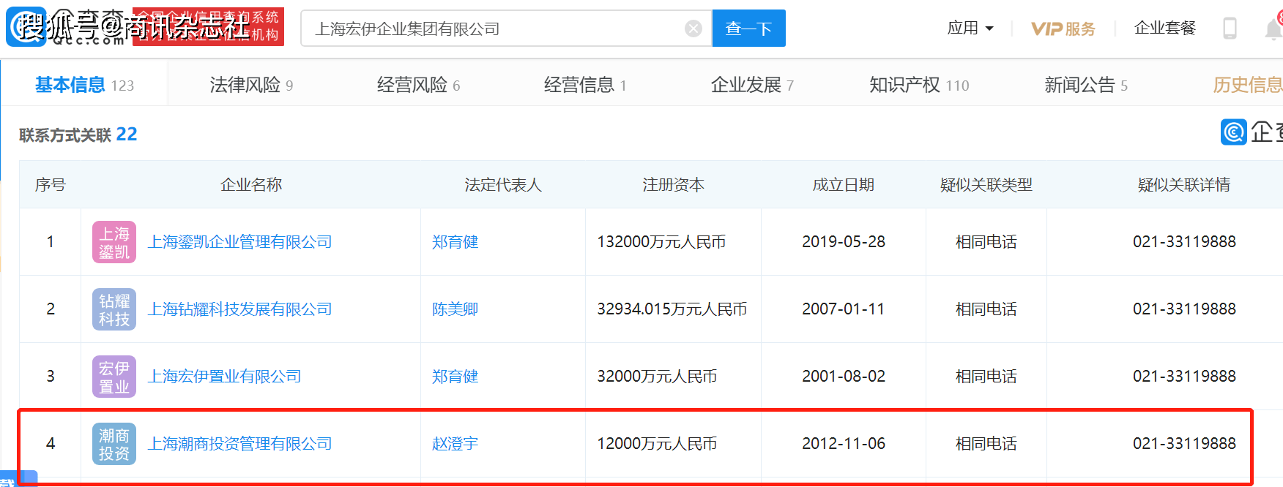Open 上海潮商投资管理有限公司 company page

(240, 444)
